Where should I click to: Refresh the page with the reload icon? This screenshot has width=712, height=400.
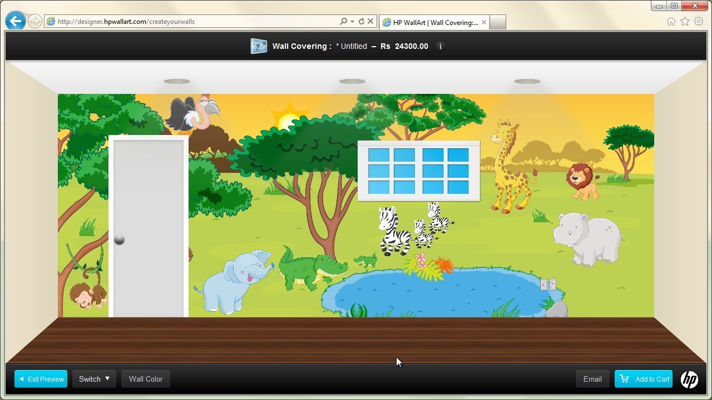pyautogui.click(x=362, y=22)
